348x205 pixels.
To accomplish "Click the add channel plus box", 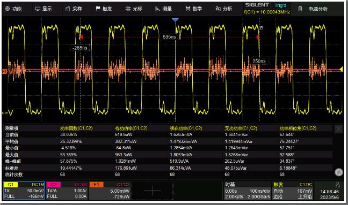I will [x=153, y=191].
